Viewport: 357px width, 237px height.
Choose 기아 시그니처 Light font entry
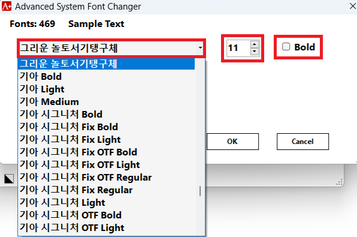(107, 202)
